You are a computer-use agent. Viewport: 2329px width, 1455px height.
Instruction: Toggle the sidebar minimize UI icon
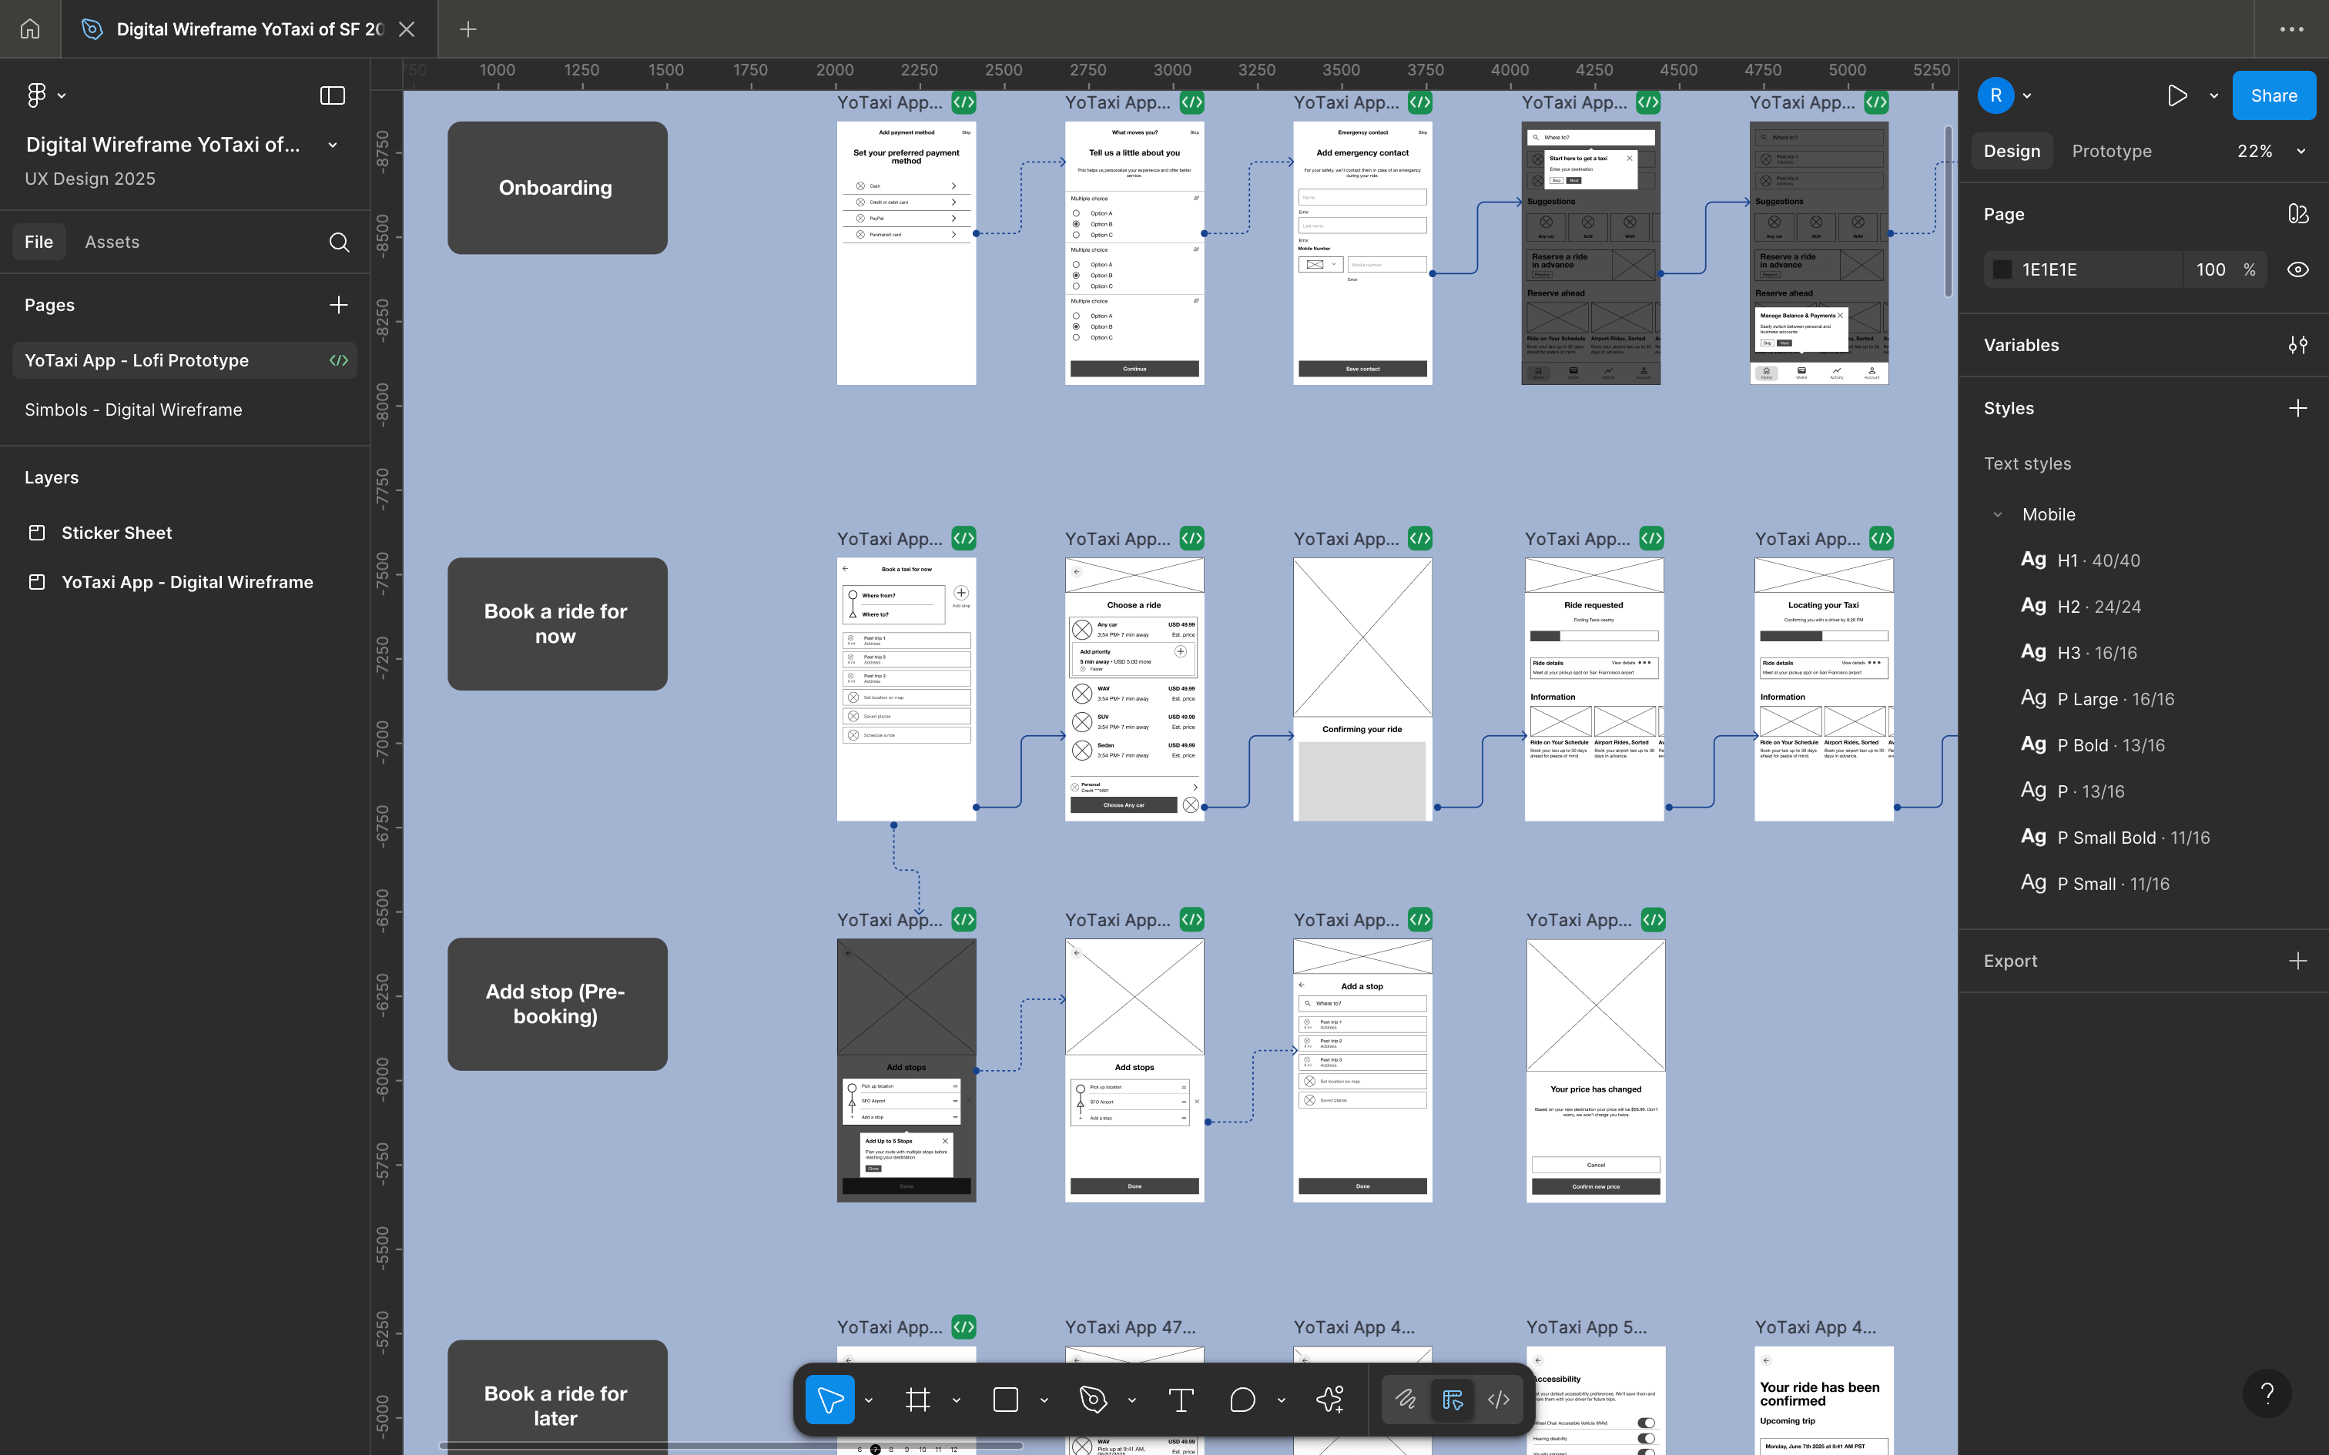[332, 95]
